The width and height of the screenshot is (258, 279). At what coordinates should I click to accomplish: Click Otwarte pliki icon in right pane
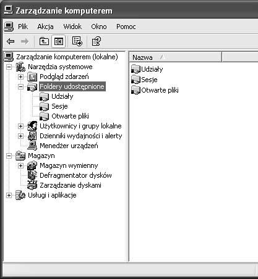[x=135, y=90]
